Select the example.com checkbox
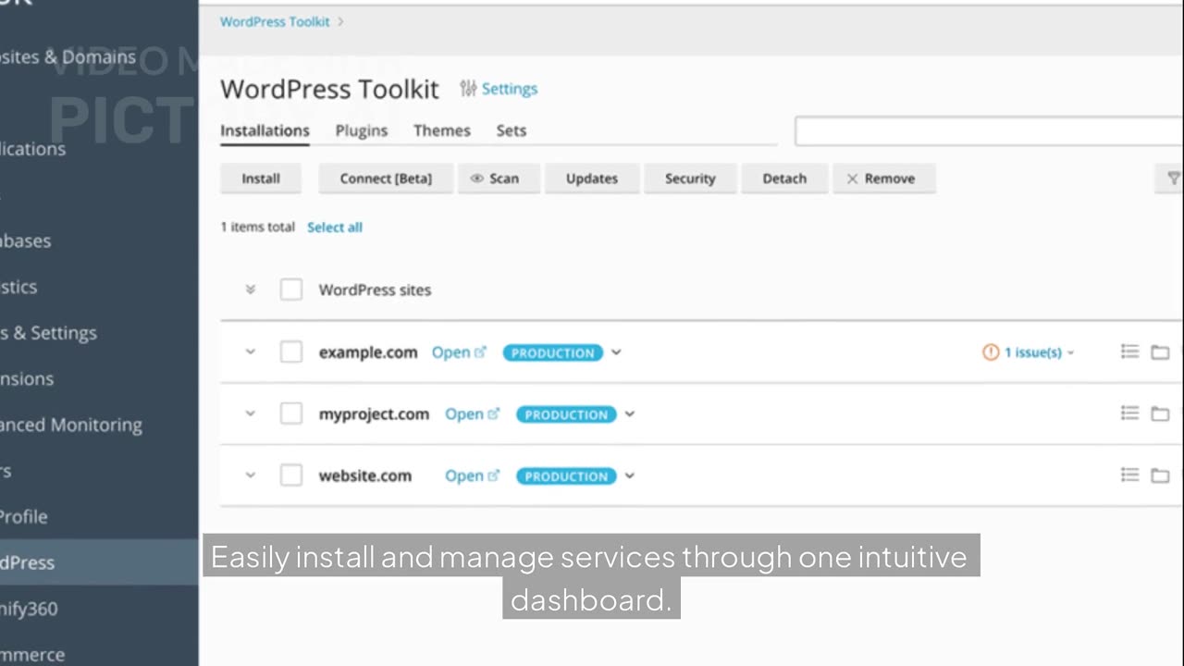This screenshot has height=666, width=1184. point(291,352)
